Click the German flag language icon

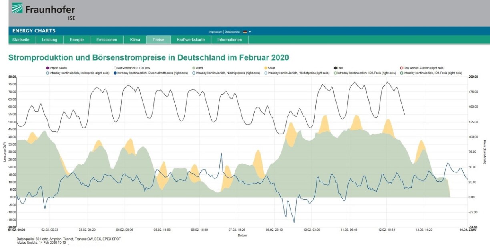point(245,32)
